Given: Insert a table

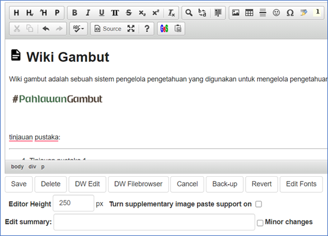Looking at the screenshot, I should 249,13.
